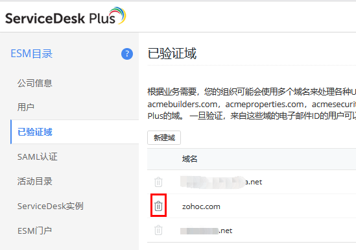Image resolution: width=356 pixels, height=250 pixels.
Task: Click the 域名 column header
Action: click(189, 158)
